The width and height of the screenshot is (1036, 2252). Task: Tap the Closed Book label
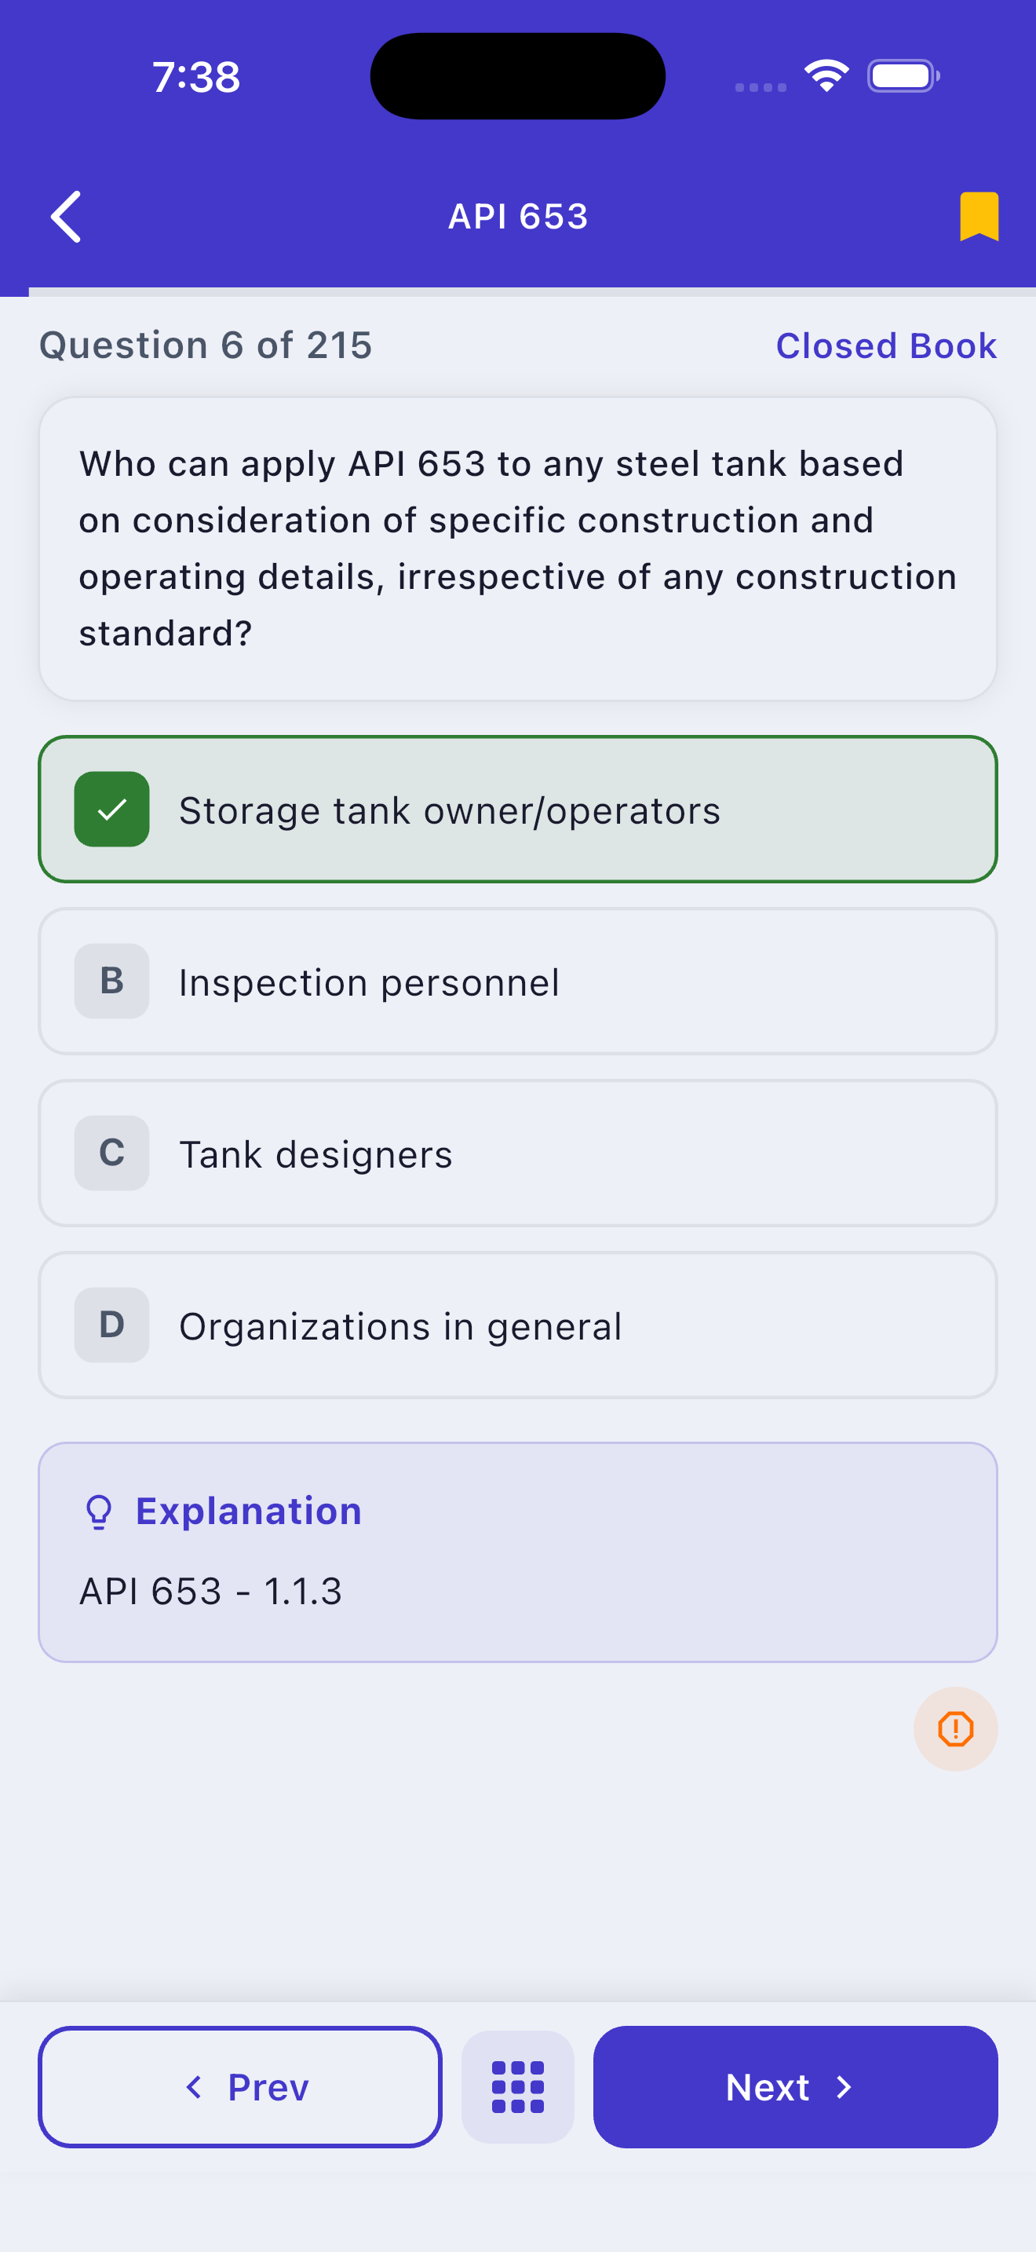pyautogui.click(x=886, y=346)
